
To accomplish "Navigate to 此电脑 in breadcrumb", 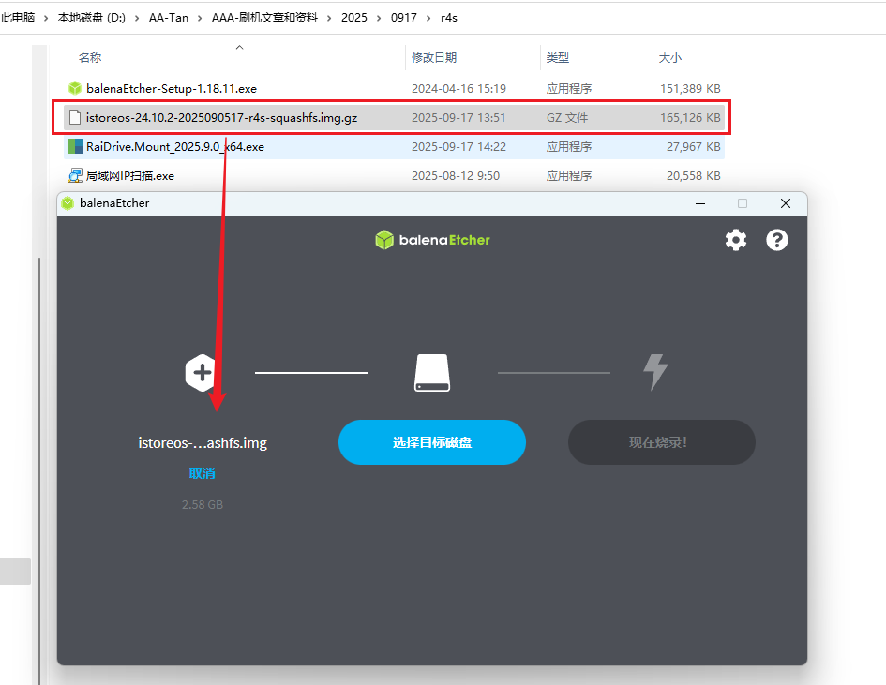I will 18,18.
